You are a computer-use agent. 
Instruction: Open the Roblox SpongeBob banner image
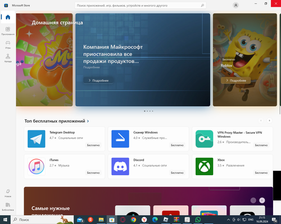pos(245,60)
